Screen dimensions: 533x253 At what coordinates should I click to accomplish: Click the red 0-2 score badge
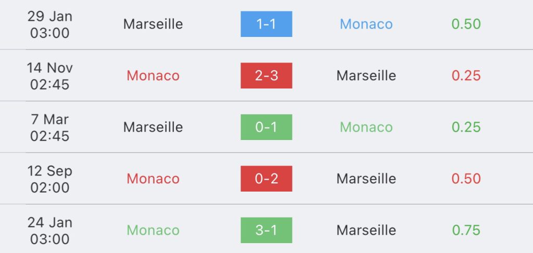click(266, 179)
